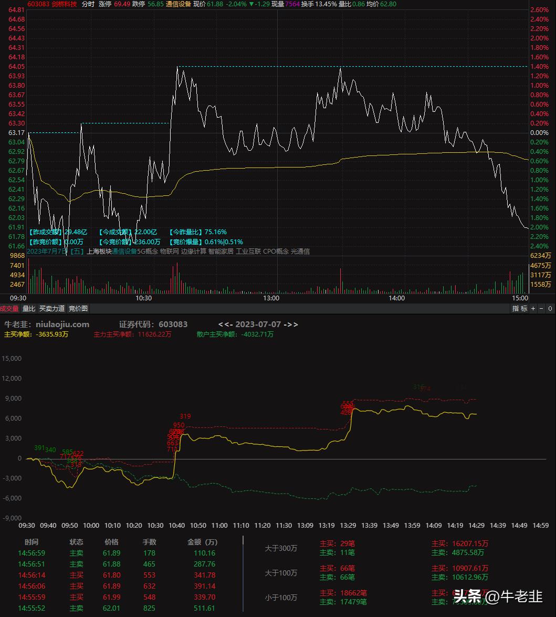
Task: Click the plus zoom icon beside 指标
Action: point(533,309)
